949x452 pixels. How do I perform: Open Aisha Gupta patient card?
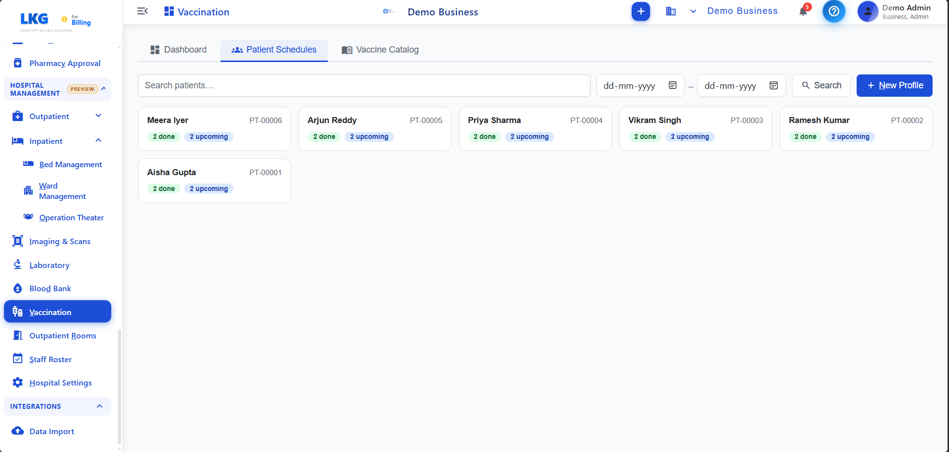[x=215, y=181]
